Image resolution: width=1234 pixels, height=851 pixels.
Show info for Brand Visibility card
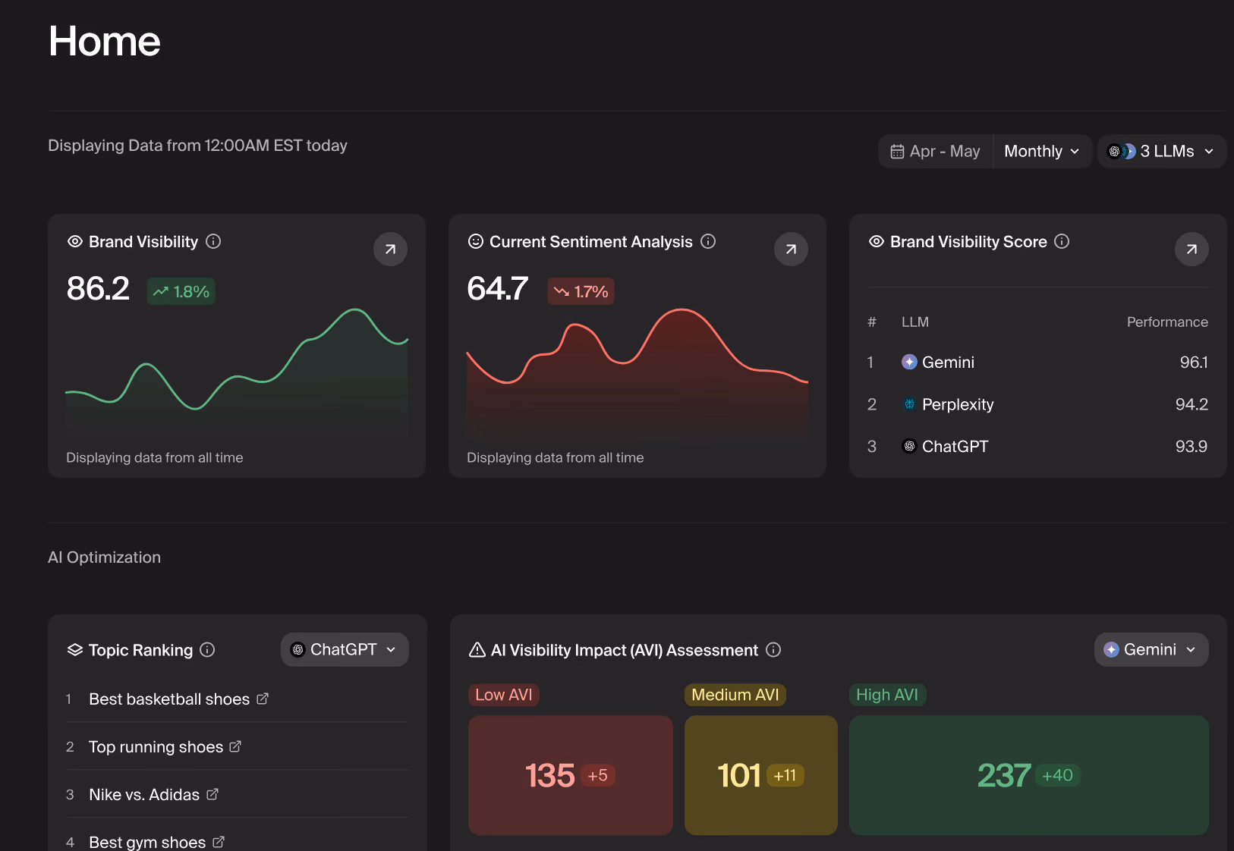[x=213, y=241]
